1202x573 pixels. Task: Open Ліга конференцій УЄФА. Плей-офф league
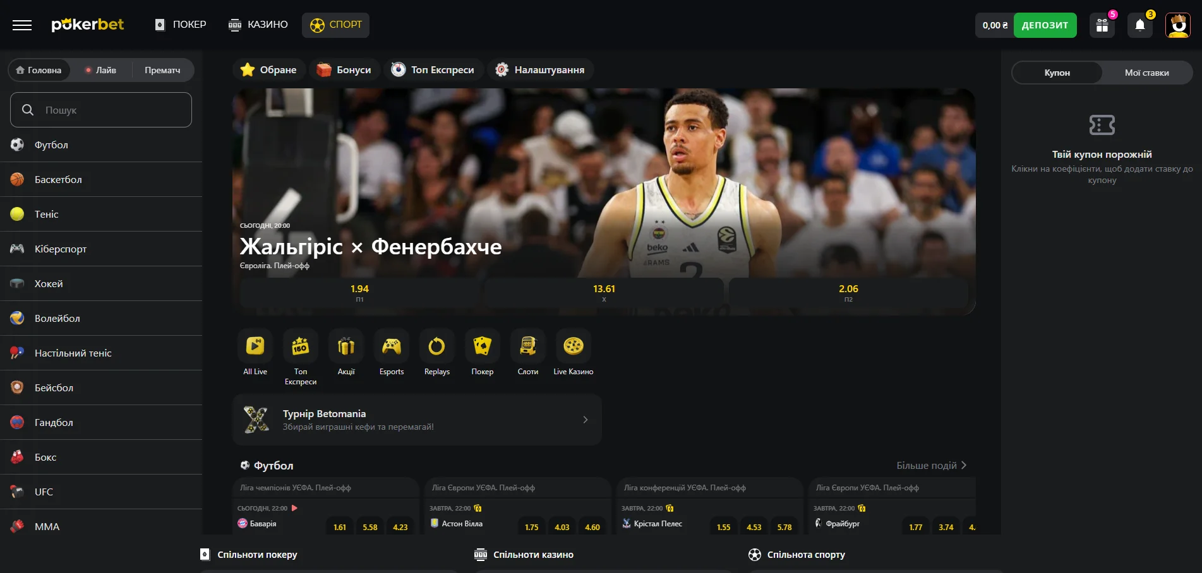[x=685, y=488]
